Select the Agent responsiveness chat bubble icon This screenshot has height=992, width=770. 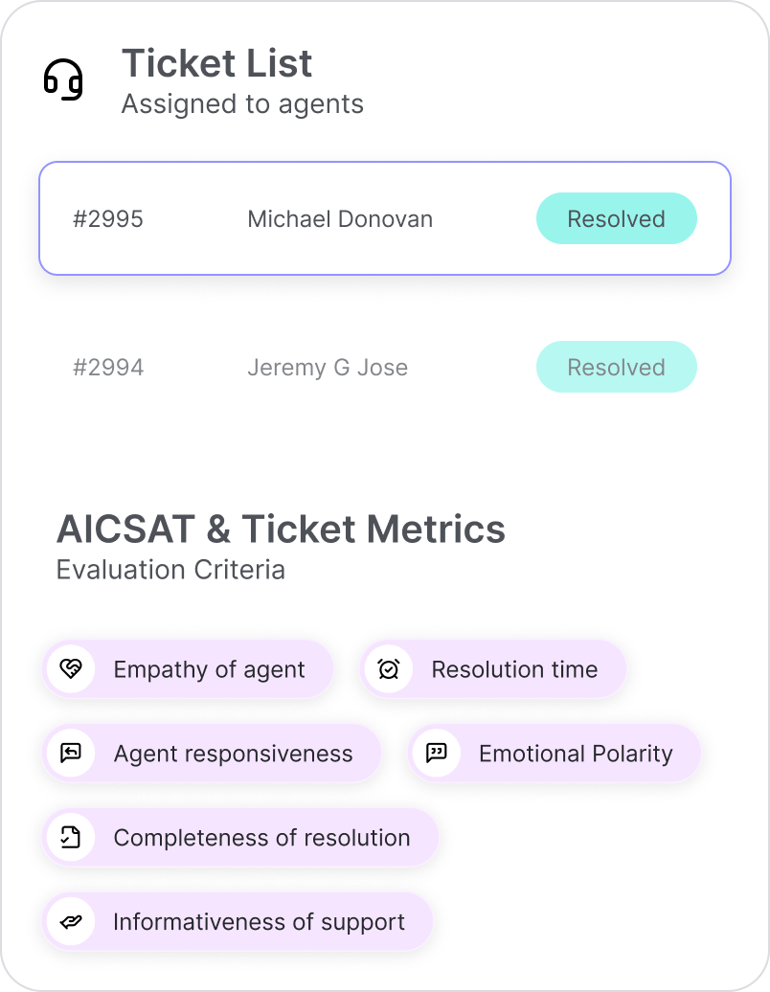pos(71,754)
